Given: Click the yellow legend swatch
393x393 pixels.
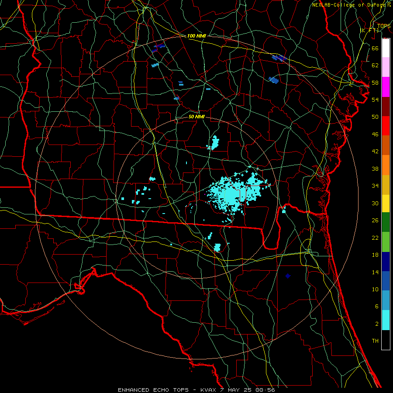Looking at the screenshot, I should [x=386, y=203].
